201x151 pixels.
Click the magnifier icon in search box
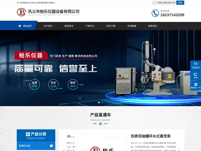tap(155, 3)
